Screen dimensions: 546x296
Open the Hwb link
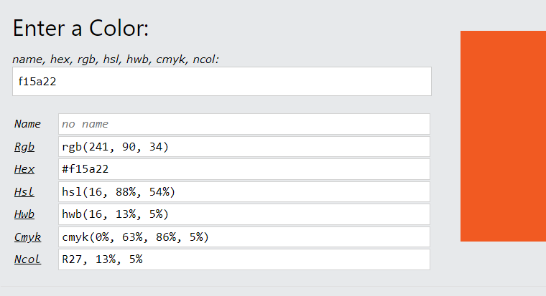tap(24, 214)
